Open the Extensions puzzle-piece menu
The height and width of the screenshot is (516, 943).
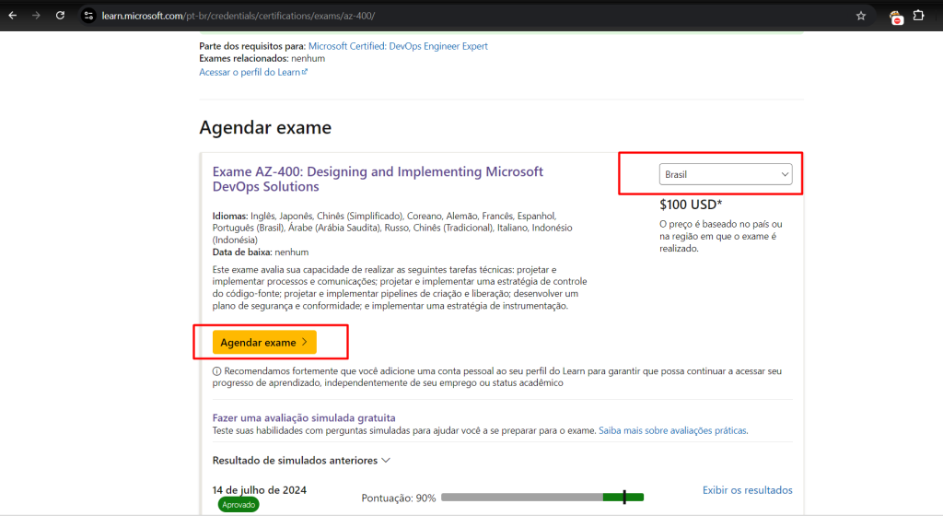click(x=918, y=16)
